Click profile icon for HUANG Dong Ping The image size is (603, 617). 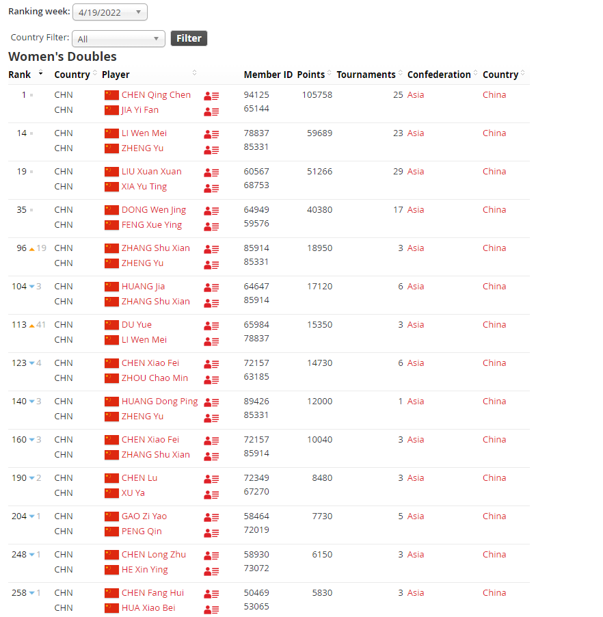pyautogui.click(x=211, y=403)
